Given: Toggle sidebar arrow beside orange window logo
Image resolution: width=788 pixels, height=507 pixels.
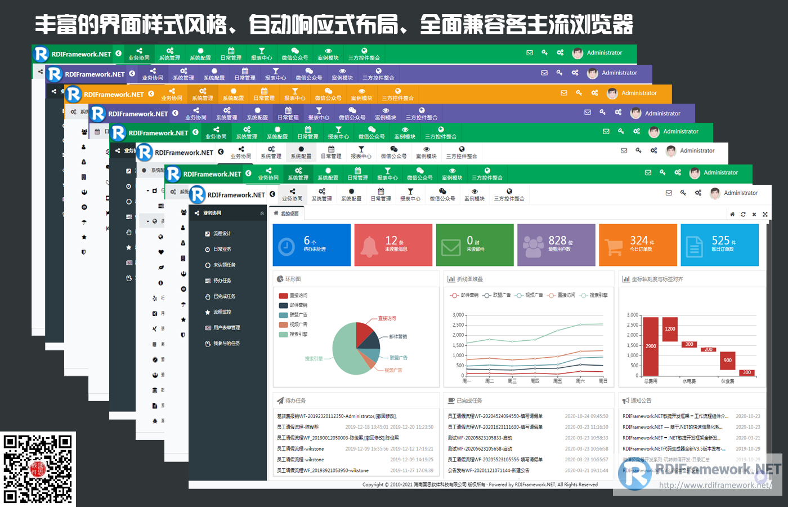Looking at the screenshot, I should [x=151, y=94].
